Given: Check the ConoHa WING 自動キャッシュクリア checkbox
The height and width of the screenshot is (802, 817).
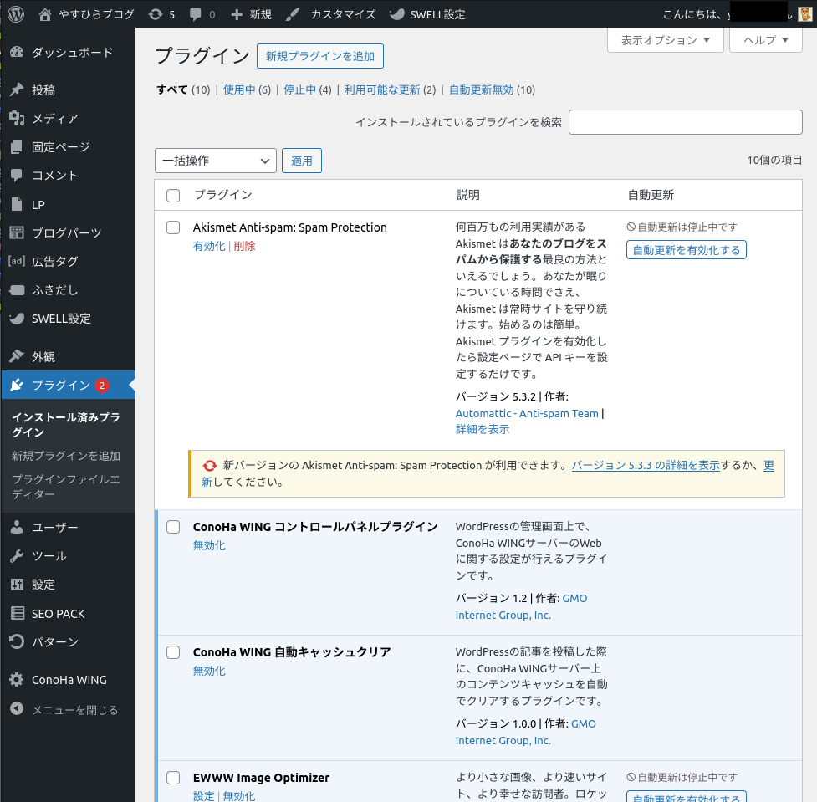Looking at the screenshot, I should click(x=173, y=652).
